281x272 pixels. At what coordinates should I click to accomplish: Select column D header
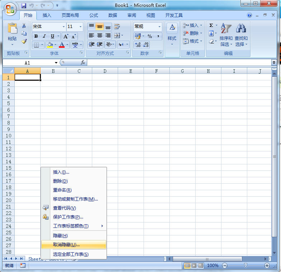(x=105, y=71)
